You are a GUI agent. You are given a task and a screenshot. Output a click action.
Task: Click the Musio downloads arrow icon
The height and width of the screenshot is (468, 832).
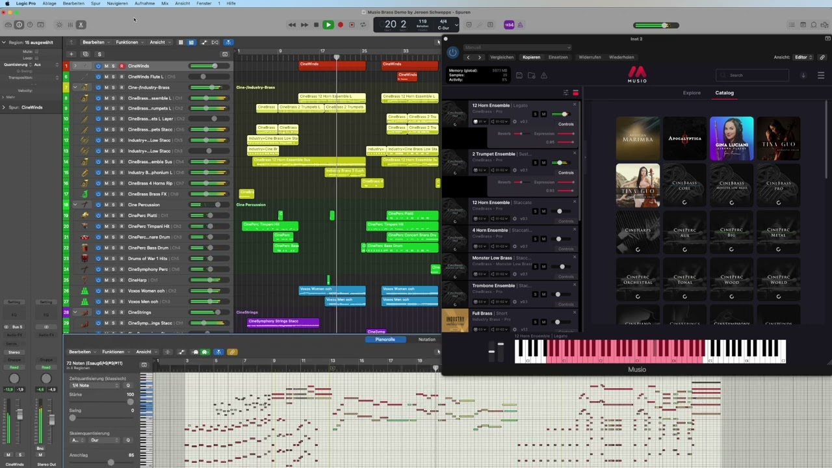coord(803,75)
